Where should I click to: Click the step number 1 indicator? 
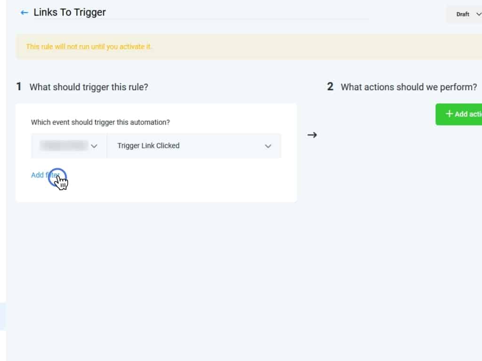pos(19,86)
